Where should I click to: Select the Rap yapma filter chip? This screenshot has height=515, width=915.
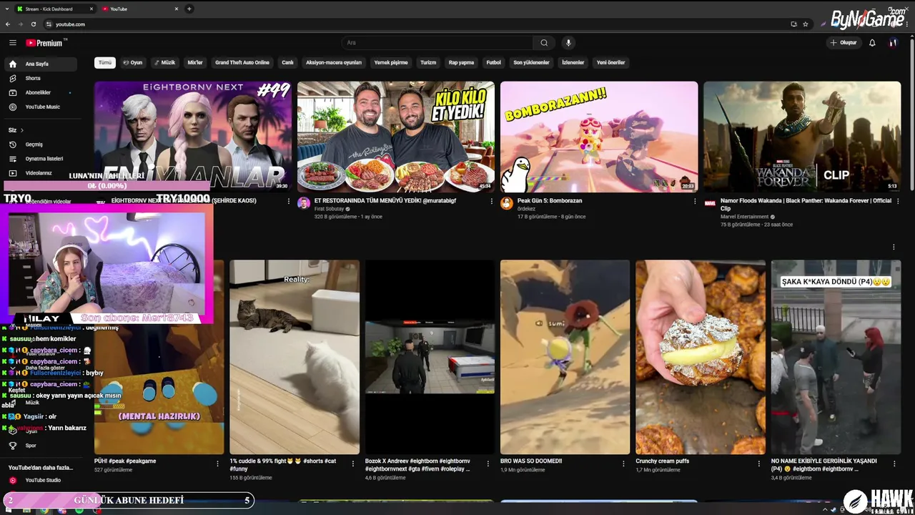click(461, 63)
